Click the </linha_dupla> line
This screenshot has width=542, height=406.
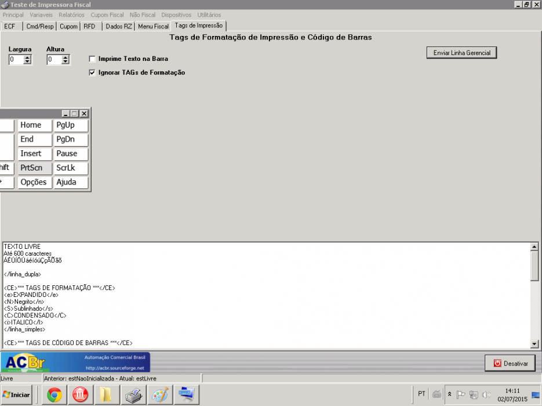(x=23, y=274)
